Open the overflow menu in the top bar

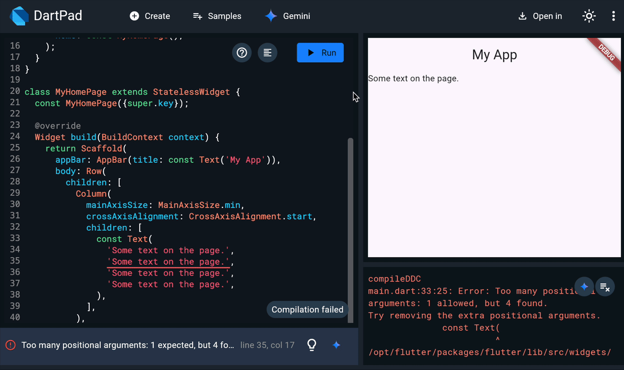pos(613,16)
